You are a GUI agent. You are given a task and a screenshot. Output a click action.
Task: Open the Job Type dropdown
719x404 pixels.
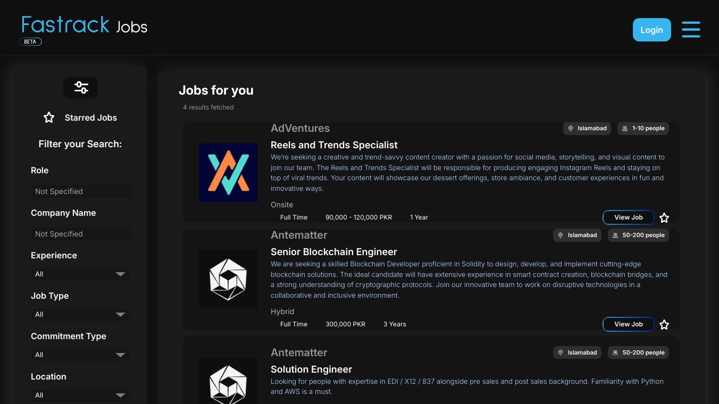click(80, 315)
